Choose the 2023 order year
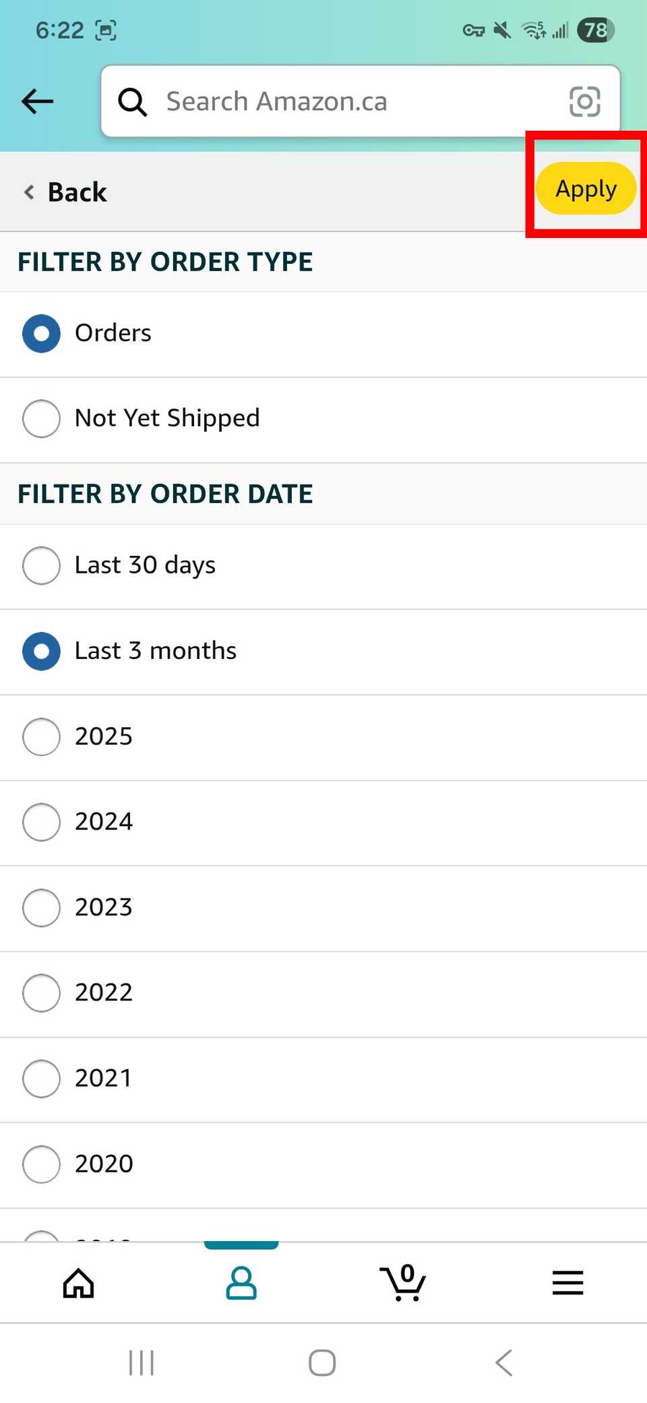The height and width of the screenshot is (1403, 647). [x=41, y=908]
